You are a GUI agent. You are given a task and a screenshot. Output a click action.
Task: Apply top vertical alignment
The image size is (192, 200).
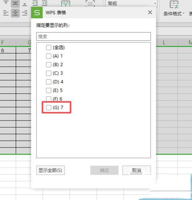tap(6, 3)
